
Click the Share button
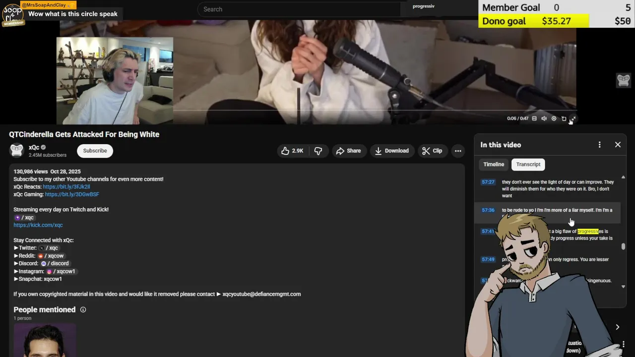pos(349,151)
